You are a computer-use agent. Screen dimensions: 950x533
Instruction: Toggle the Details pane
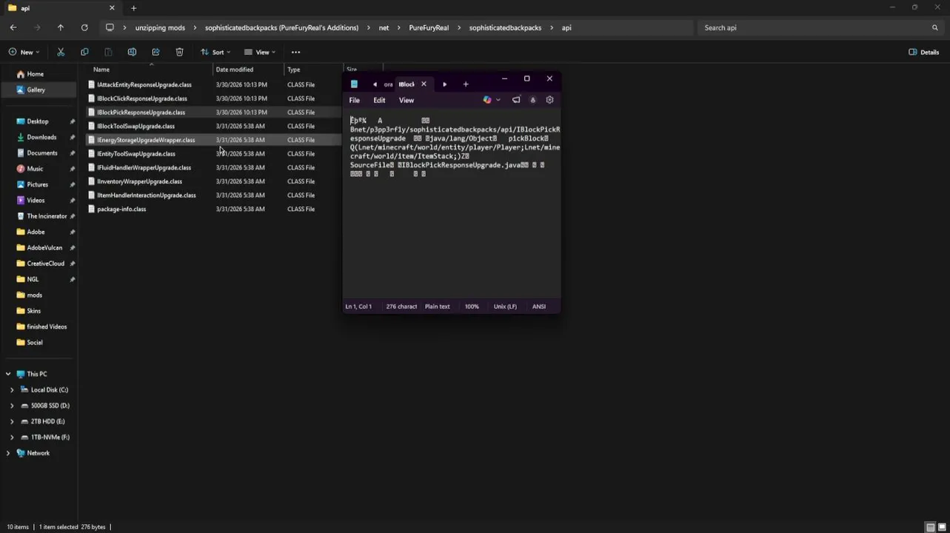point(923,52)
